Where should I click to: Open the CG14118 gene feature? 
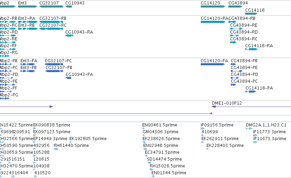[x=251, y=14]
